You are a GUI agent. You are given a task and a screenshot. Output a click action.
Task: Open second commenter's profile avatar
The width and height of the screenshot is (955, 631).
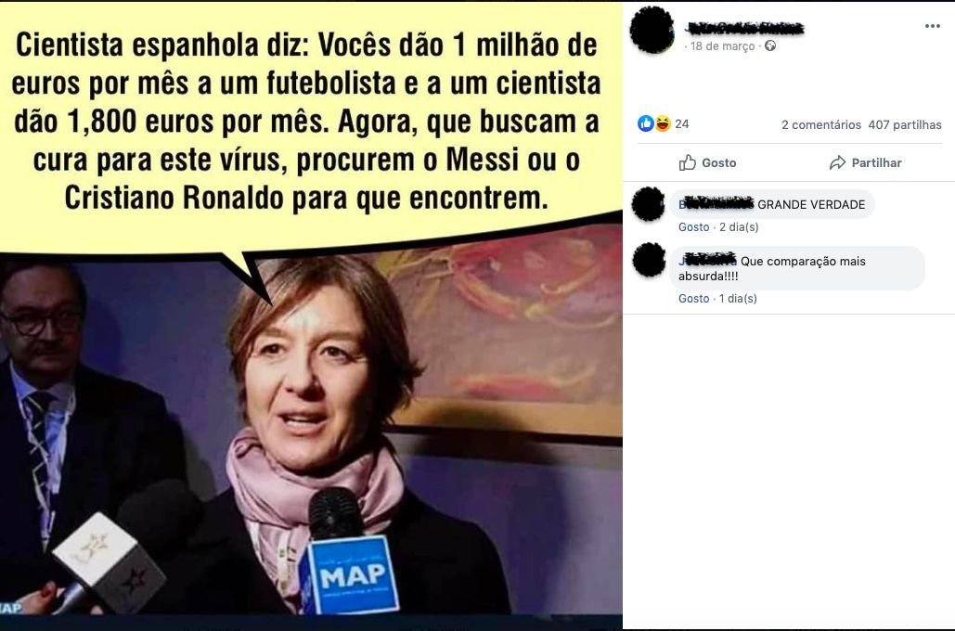click(x=649, y=260)
